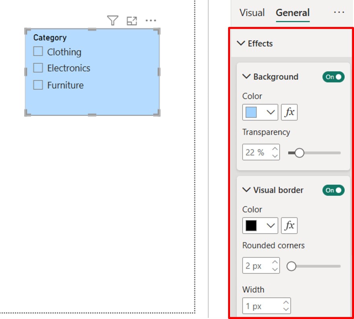
Task: Click the filter funnel icon above slicer
Action: [113, 21]
